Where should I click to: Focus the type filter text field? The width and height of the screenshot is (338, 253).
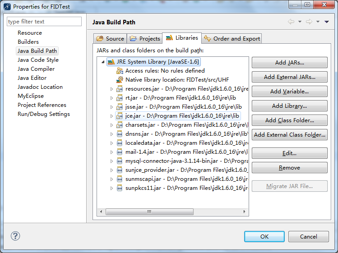click(x=44, y=22)
